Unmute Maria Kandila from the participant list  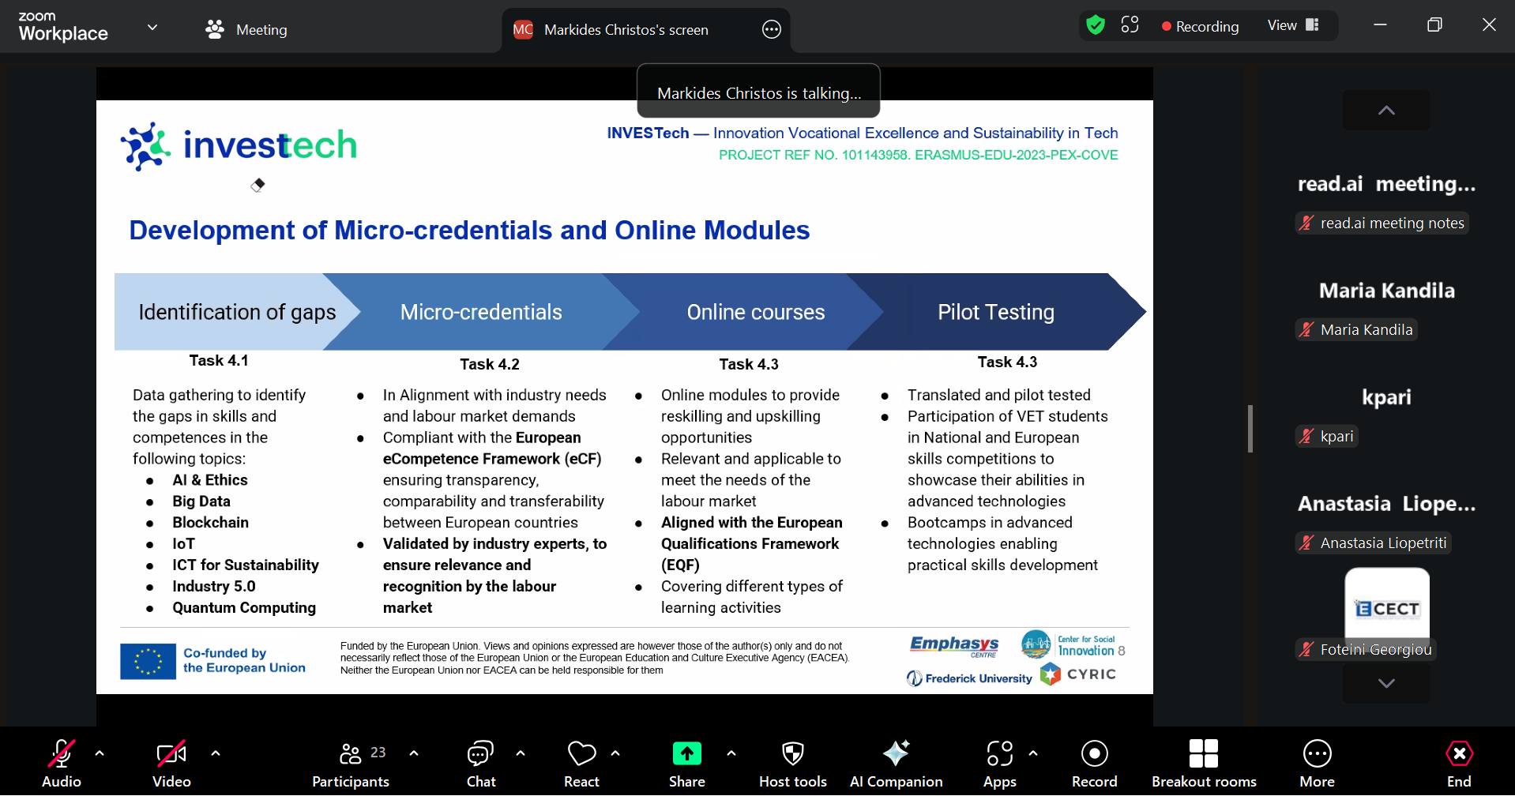1306,330
